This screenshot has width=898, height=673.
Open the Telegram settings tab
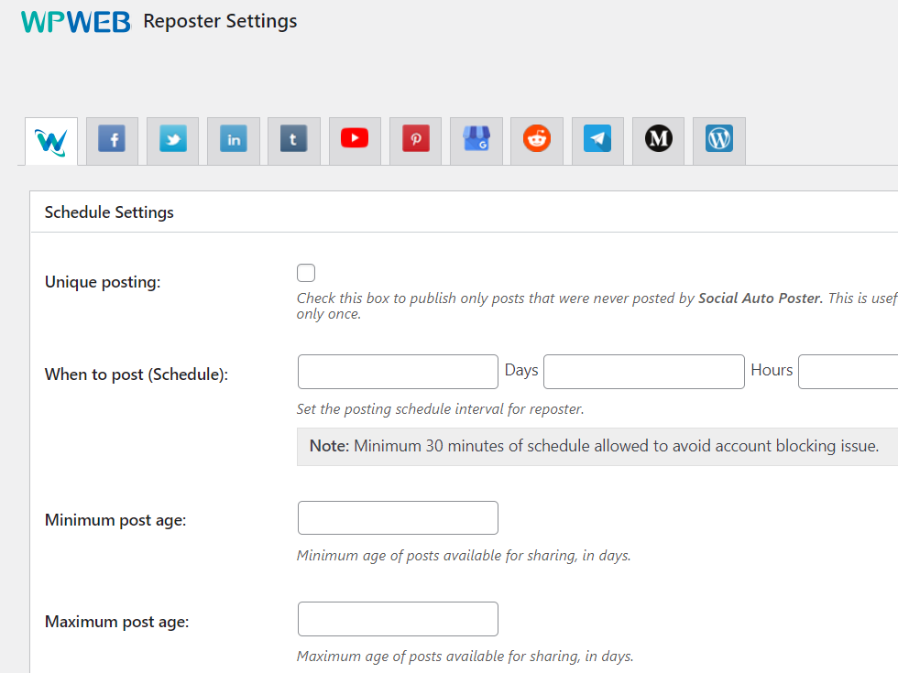coord(597,141)
